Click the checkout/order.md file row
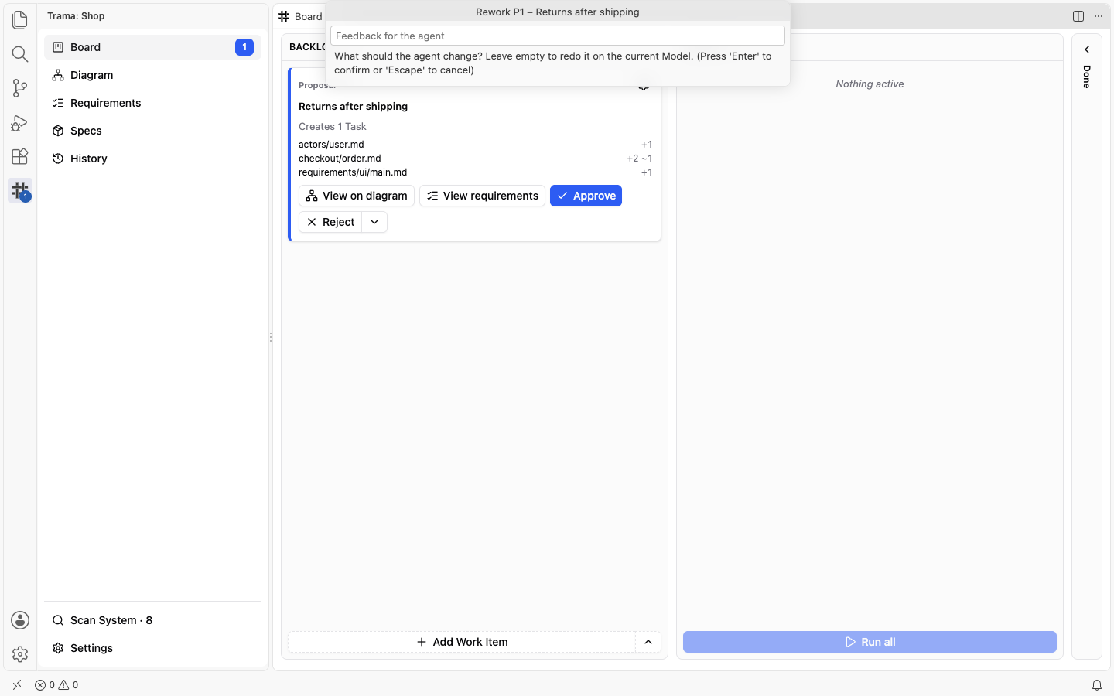This screenshot has width=1114, height=696. tap(475, 159)
